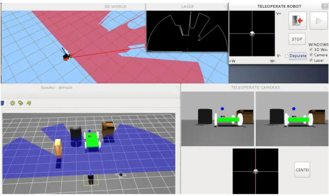Select the spot light icon in Gazebo
The image size is (329, 196).
[x=21, y=103]
